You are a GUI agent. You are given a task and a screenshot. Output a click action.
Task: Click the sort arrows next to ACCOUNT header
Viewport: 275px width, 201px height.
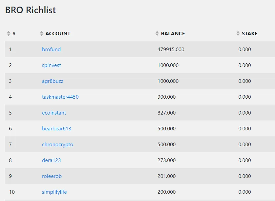(41, 33)
